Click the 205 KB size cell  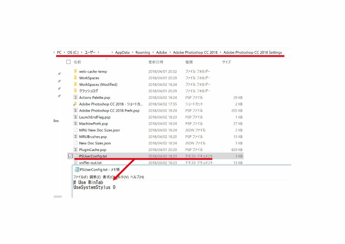point(237,110)
